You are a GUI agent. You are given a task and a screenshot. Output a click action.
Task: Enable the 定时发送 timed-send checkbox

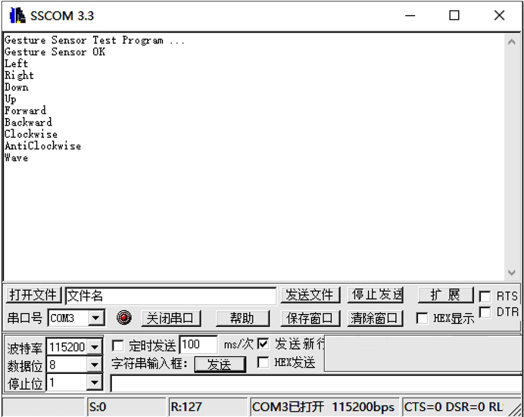(118, 346)
